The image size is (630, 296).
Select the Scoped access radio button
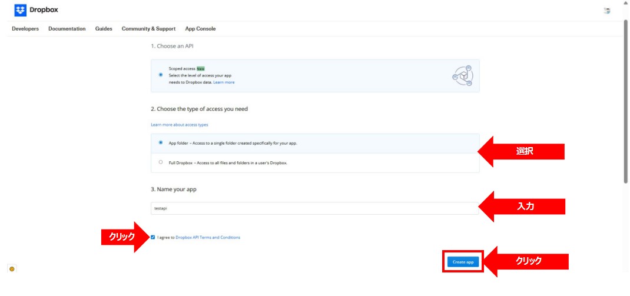(161, 75)
